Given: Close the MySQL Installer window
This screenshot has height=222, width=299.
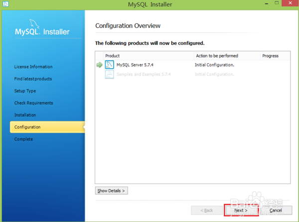Looking at the screenshot, I should (290, 3).
